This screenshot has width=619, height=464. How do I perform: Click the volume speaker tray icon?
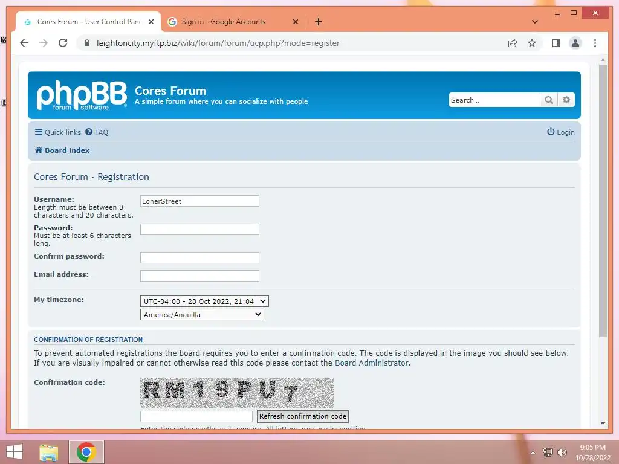[x=562, y=452]
